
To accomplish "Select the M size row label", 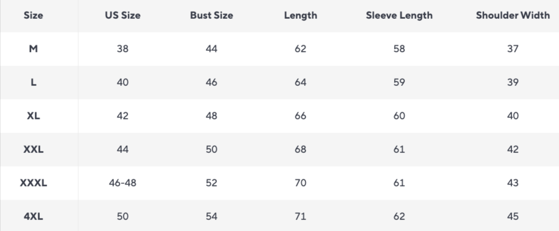I will (33, 49).
